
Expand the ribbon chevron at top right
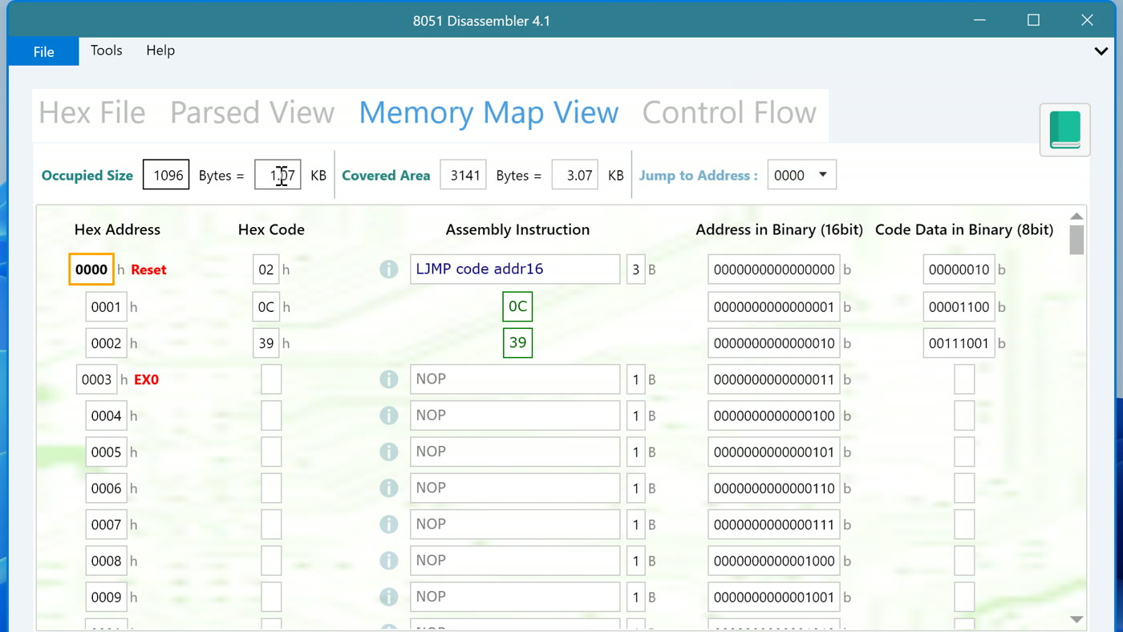(x=1101, y=51)
